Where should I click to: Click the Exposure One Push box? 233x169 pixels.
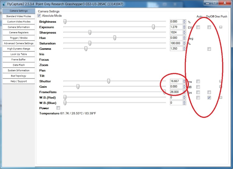tap(221, 27)
